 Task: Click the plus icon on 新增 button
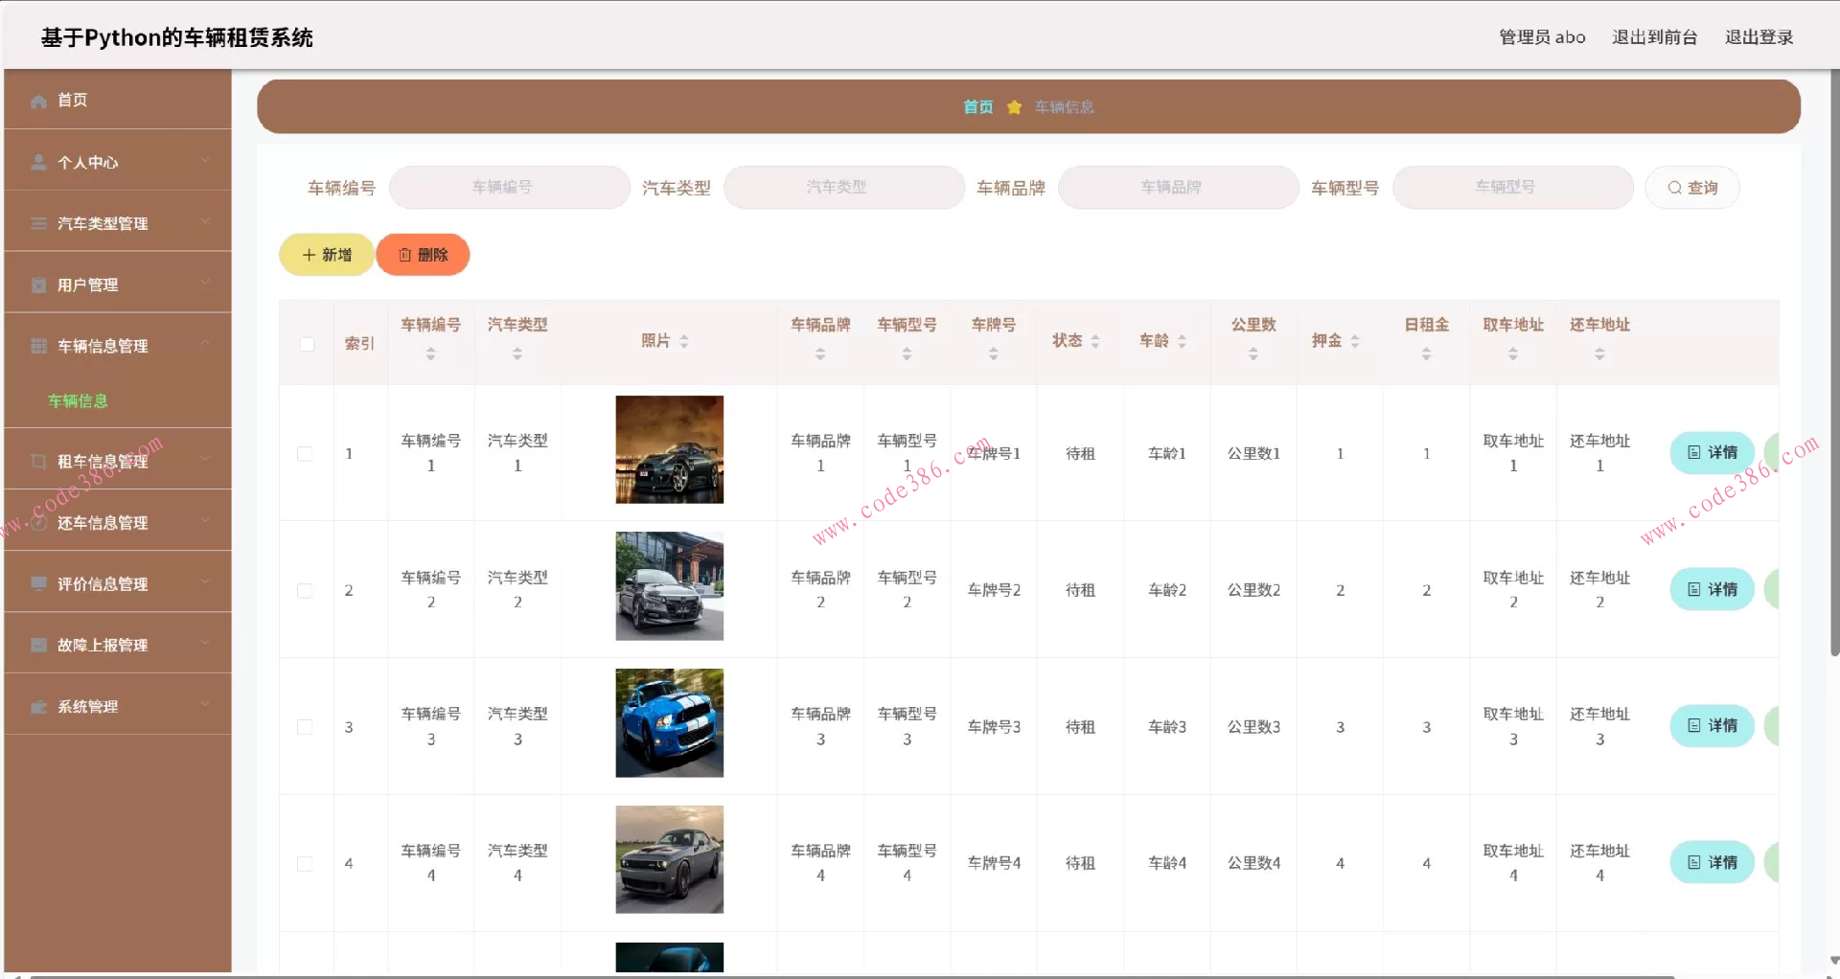308,255
